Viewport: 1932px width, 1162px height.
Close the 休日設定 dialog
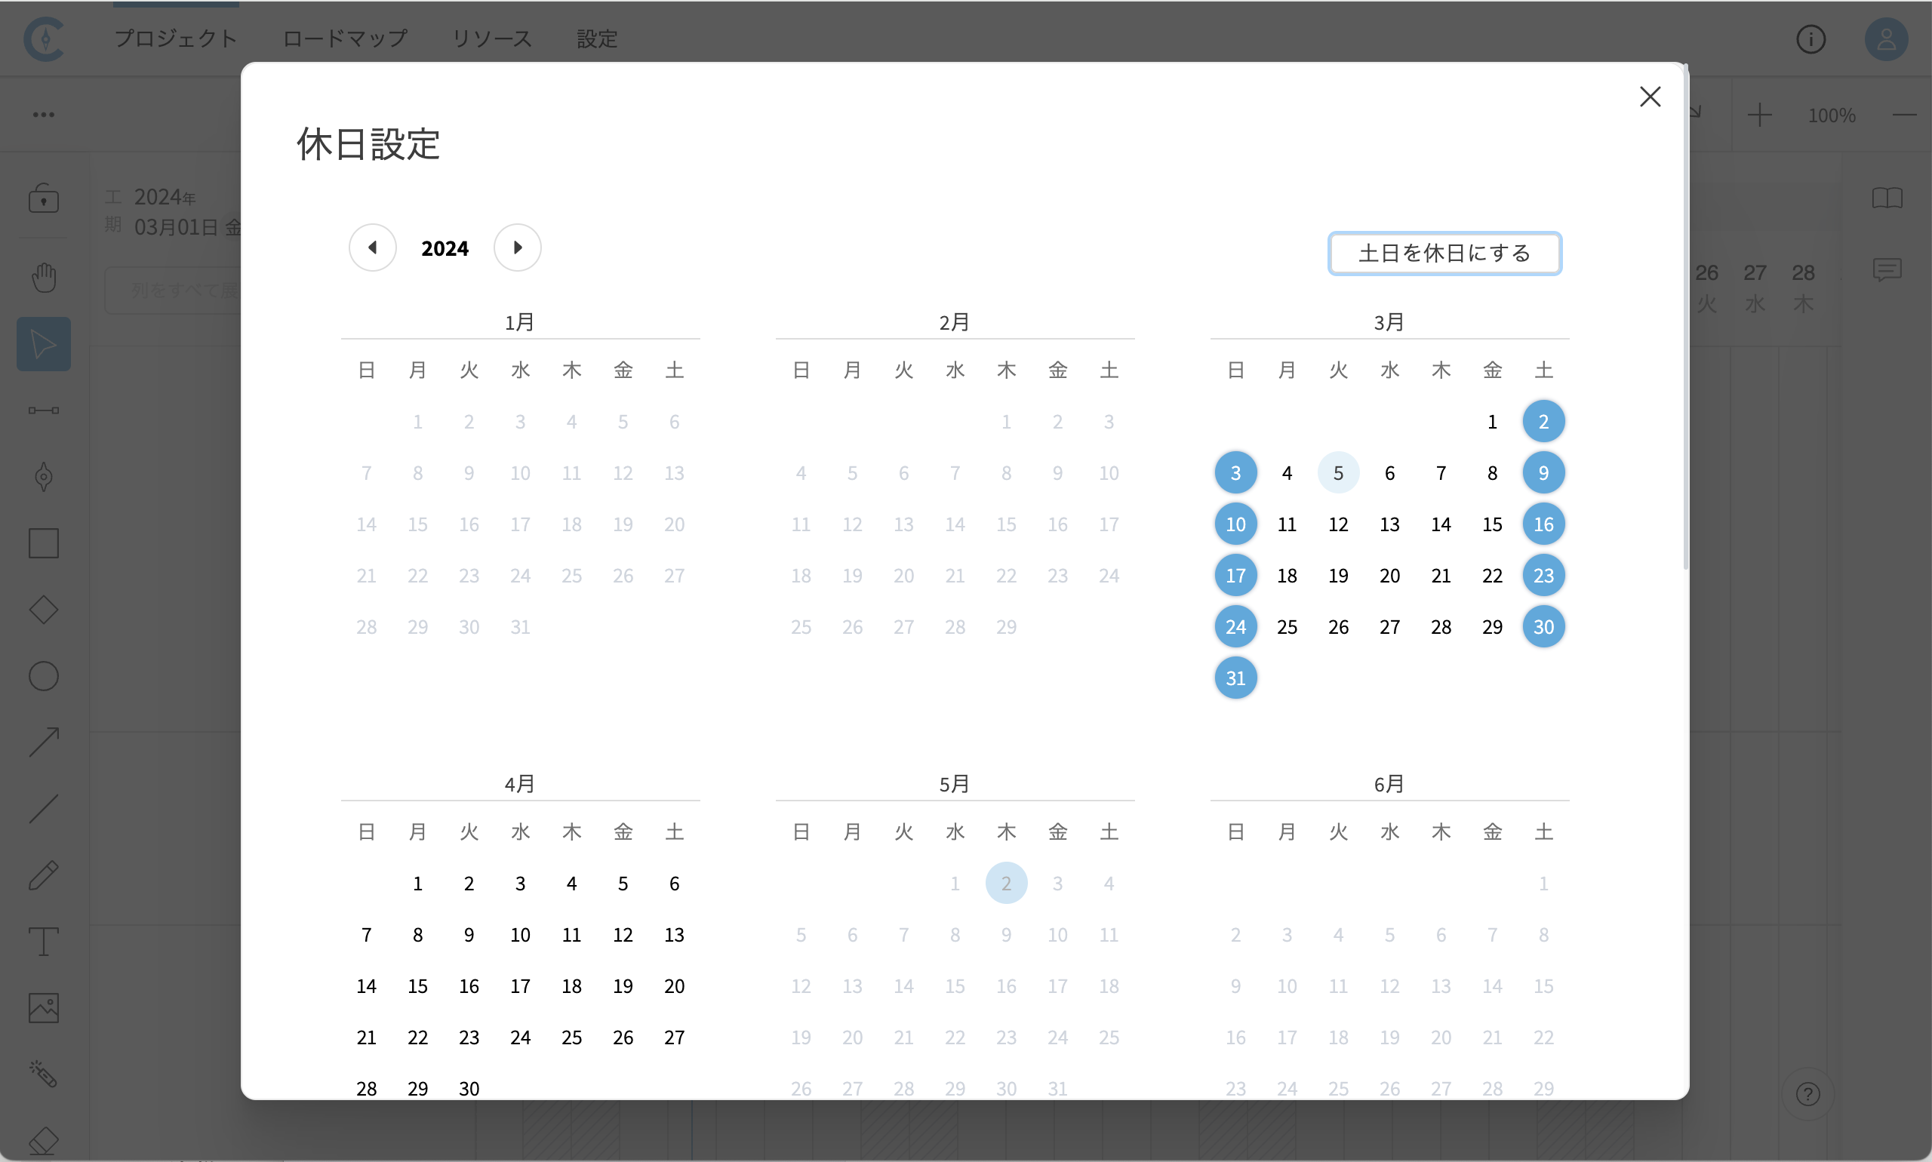1649,97
